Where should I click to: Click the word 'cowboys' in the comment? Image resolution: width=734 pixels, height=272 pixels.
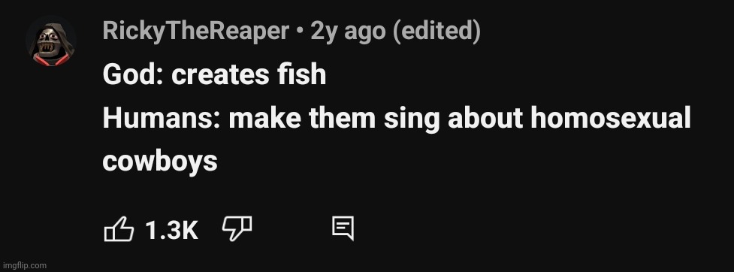(160, 162)
